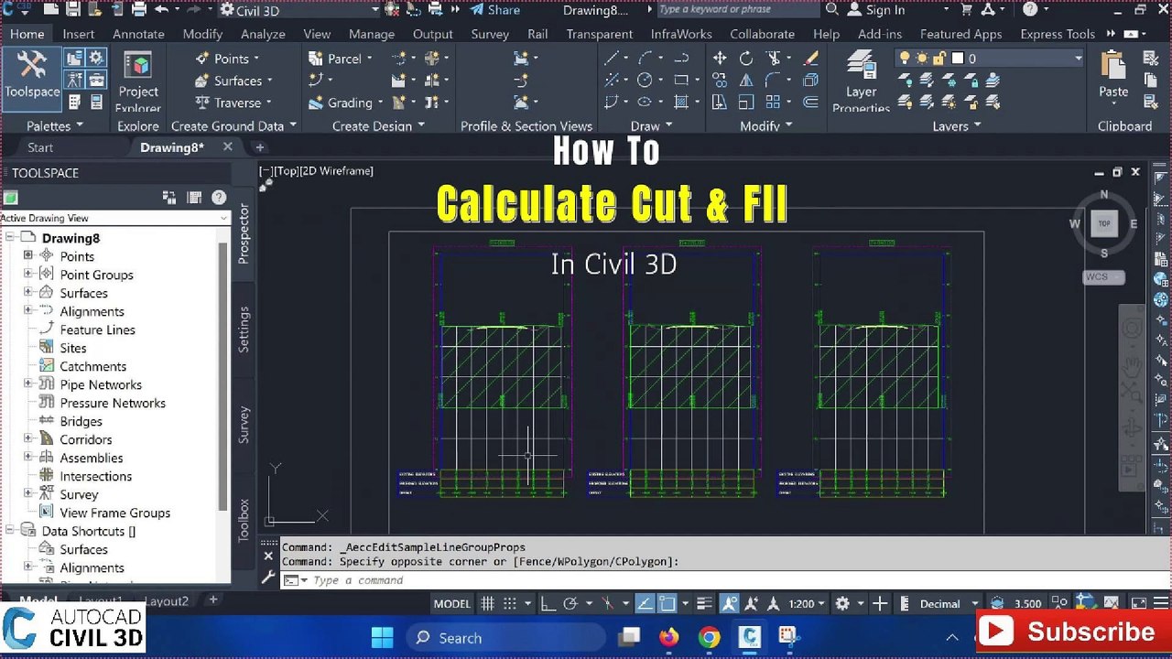Click the Toolspace vertical scrollbar
The image size is (1172, 659).
pyautogui.click(x=223, y=375)
